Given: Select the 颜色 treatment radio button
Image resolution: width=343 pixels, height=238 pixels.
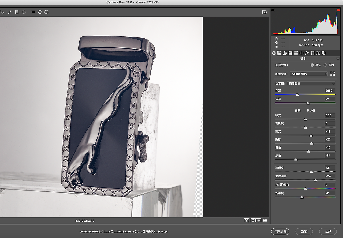Looking at the screenshot, I should pos(312,65).
